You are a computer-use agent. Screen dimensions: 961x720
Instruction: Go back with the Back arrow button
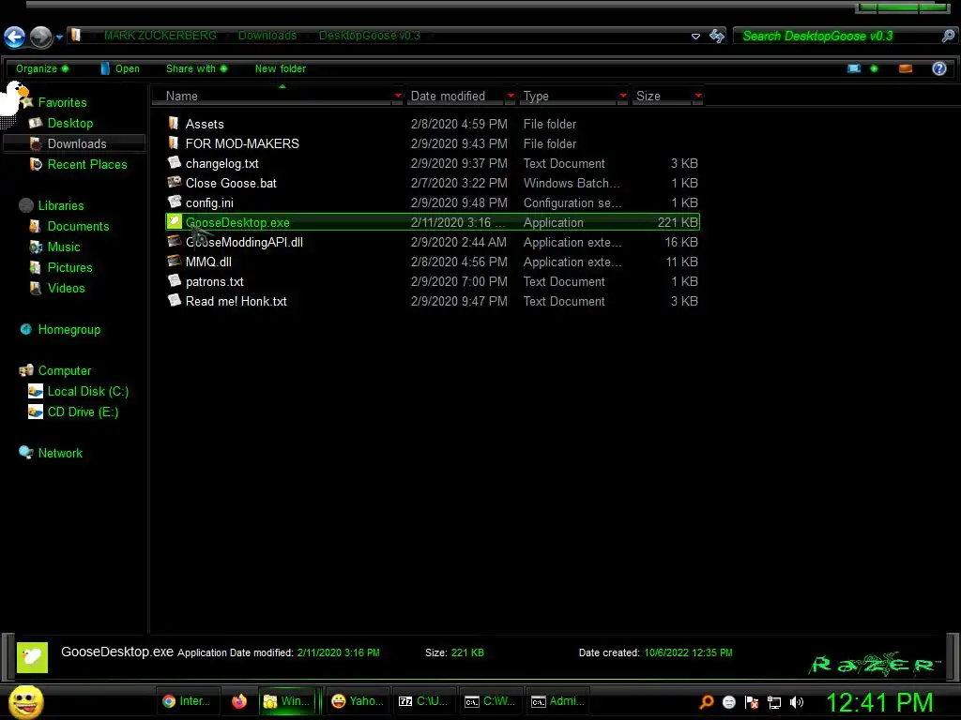[15, 37]
